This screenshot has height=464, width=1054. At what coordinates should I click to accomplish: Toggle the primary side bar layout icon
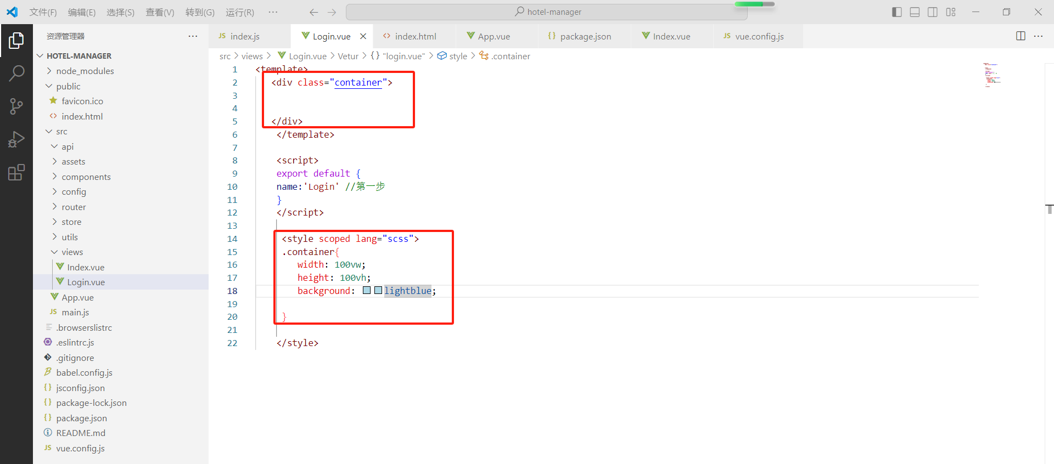click(x=897, y=12)
